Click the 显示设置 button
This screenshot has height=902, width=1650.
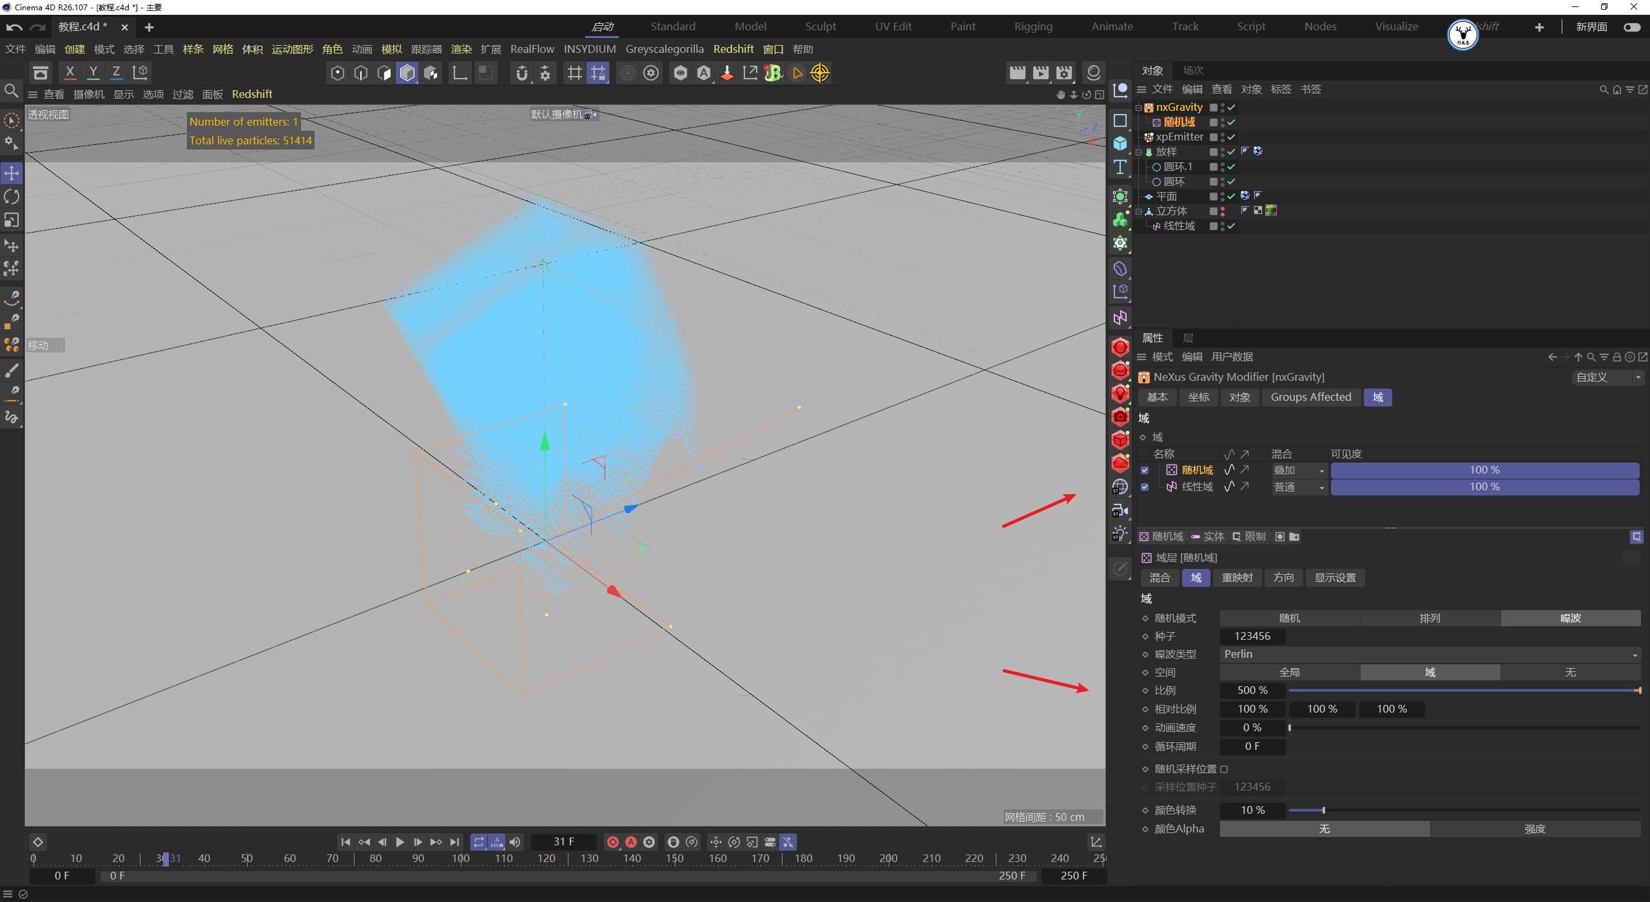[x=1334, y=577]
